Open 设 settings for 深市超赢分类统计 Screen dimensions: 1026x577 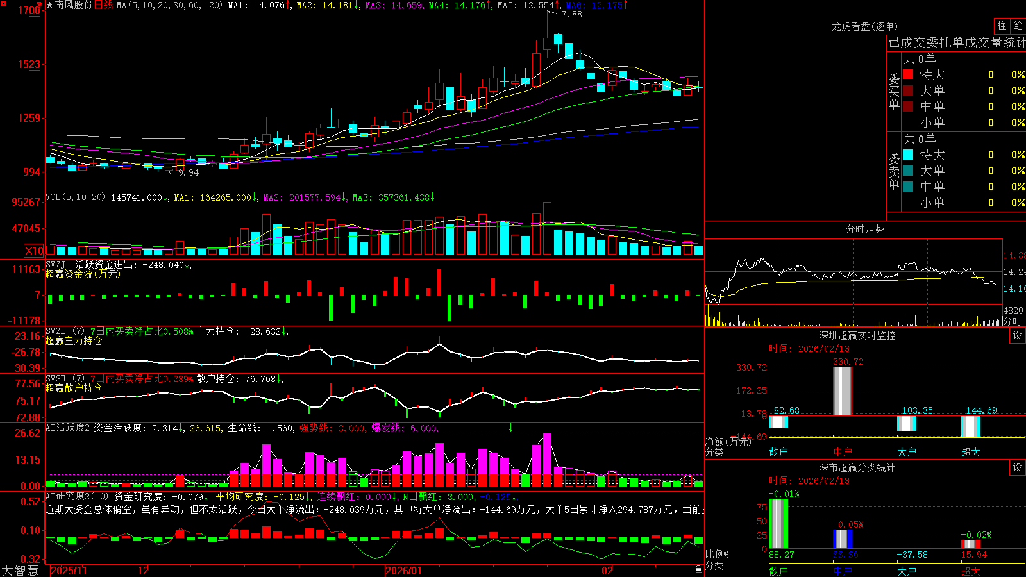coord(1018,467)
